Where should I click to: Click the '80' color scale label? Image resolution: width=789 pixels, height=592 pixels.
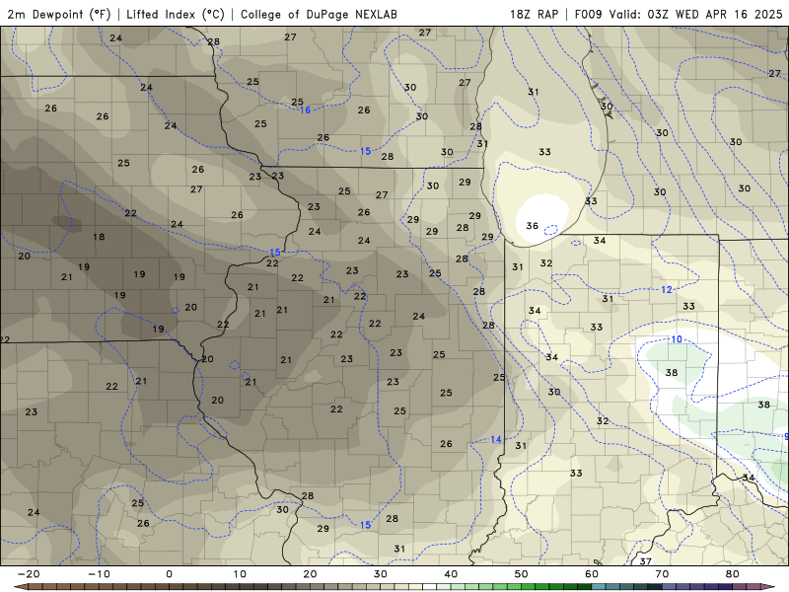pyautogui.click(x=733, y=574)
